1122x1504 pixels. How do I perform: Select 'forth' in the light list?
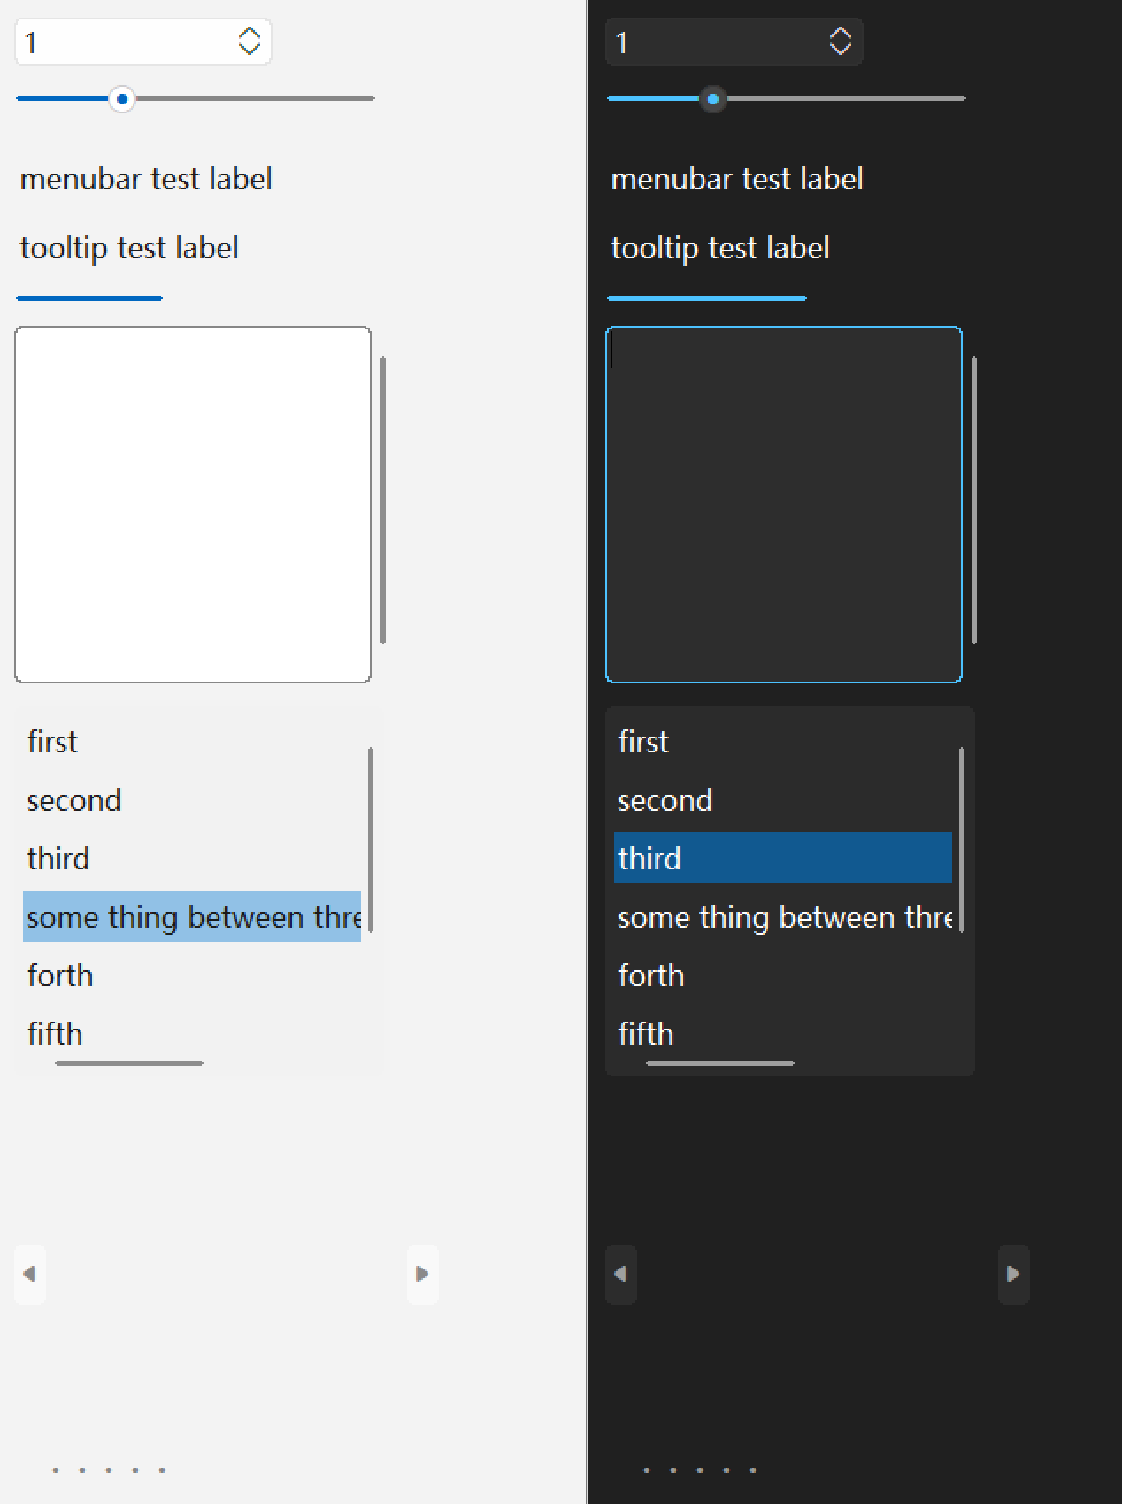pos(60,976)
